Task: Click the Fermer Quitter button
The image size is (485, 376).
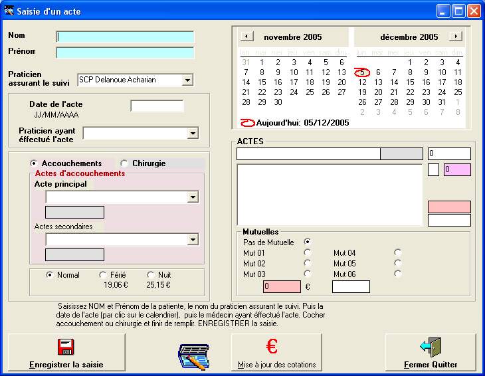Action: pos(431,352)
